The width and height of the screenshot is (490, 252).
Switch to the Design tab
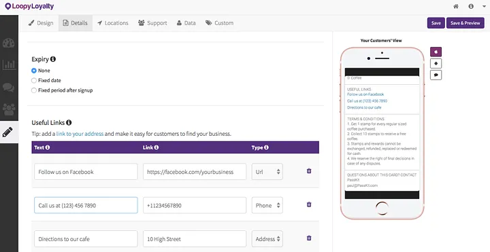point(41,23)
